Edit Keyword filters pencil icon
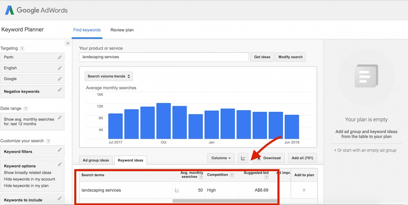 [x=60, y=150]
